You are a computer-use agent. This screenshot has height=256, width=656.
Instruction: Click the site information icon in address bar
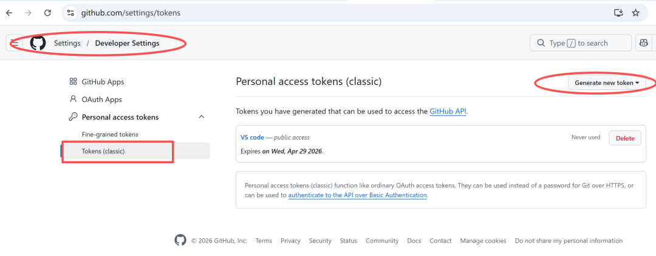[70, 12]
